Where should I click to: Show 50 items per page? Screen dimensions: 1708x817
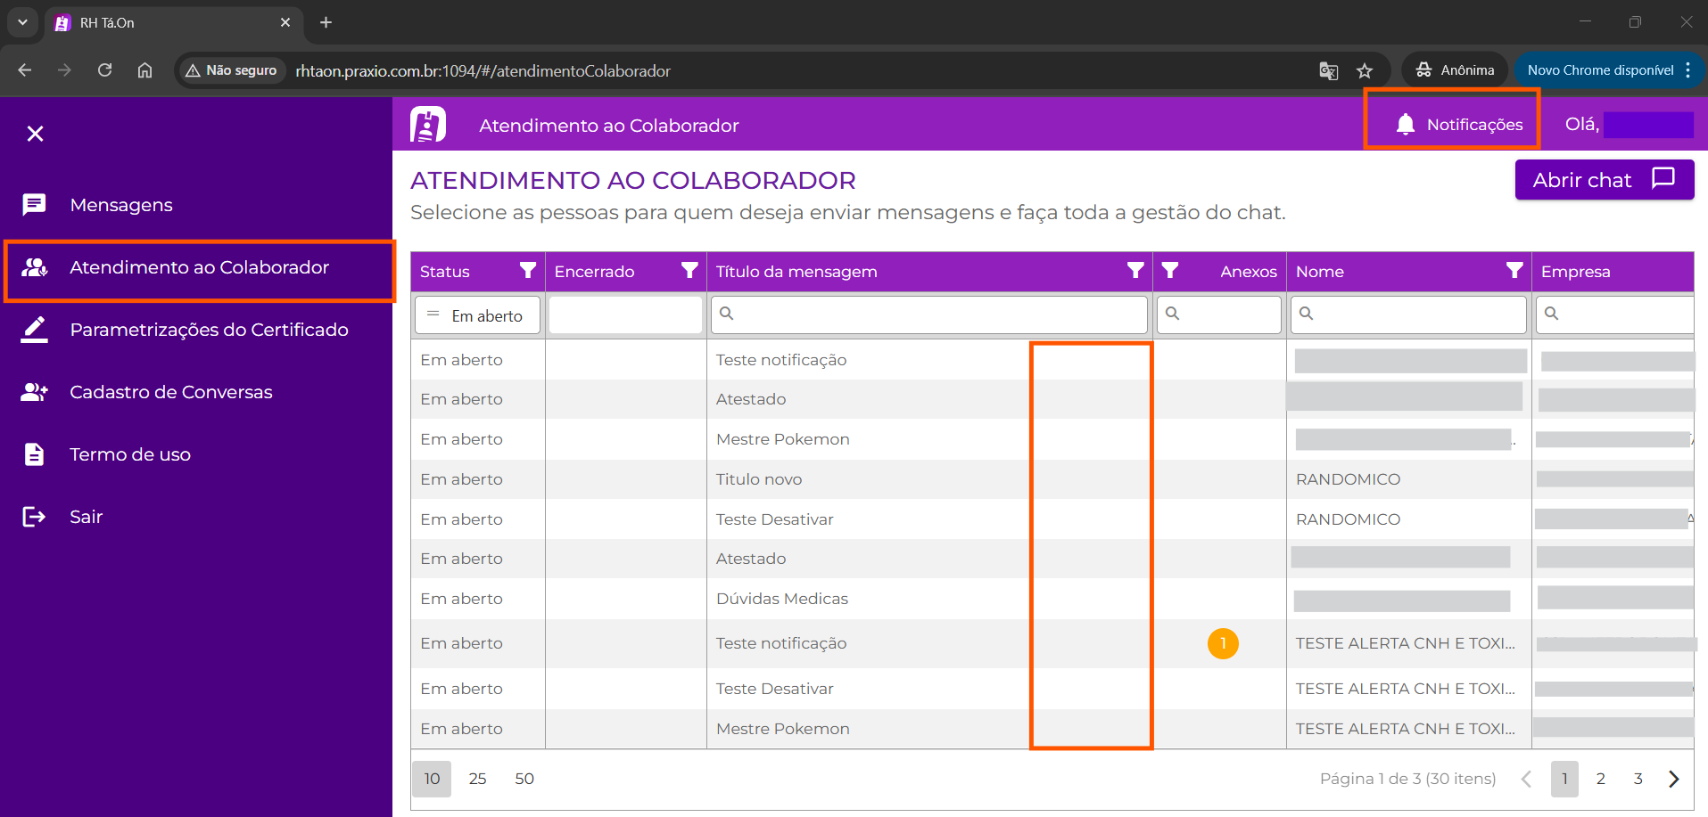click(524, 779)
